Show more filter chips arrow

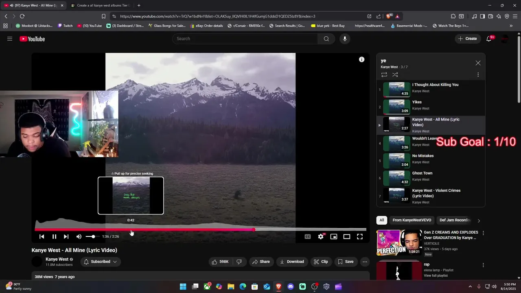[x=479, y=221]
